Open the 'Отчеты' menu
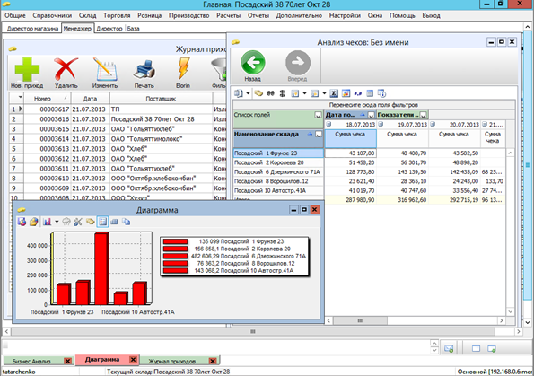Screen dimensions: 534x376 point(258,15)
